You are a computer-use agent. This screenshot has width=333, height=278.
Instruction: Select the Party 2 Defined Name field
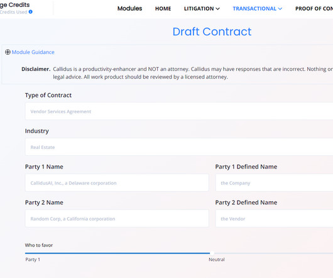point(274,218)
